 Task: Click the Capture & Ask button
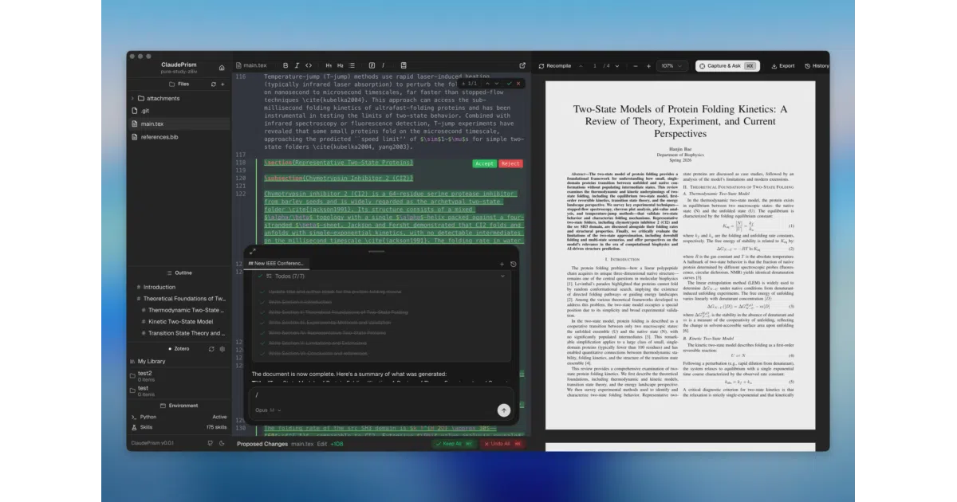727,66
